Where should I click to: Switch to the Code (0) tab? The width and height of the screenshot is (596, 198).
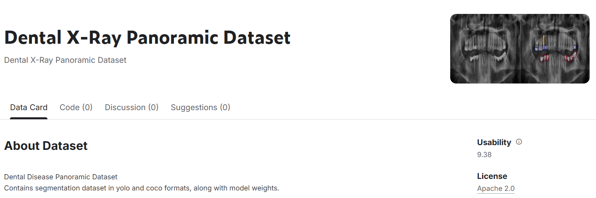(x=76, y=107)
